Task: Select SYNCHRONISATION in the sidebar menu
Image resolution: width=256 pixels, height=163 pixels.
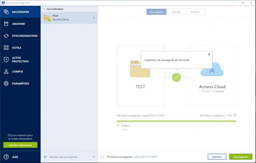Action: coord(25,36)
